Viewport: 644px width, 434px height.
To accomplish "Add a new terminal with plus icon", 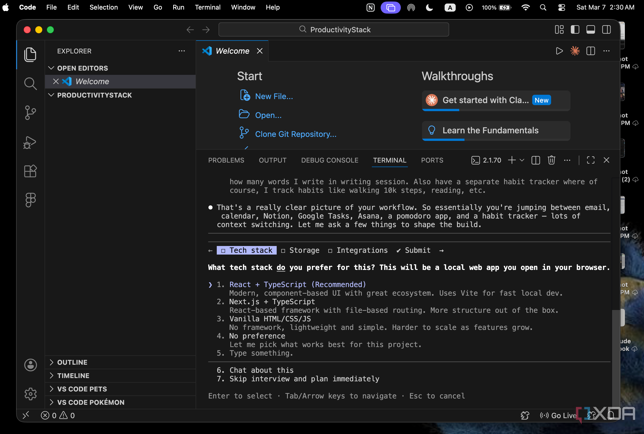I will (512, 160).
